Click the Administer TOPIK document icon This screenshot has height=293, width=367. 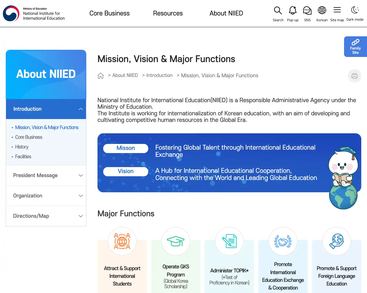pyautogui.click(x=229, y=241)
